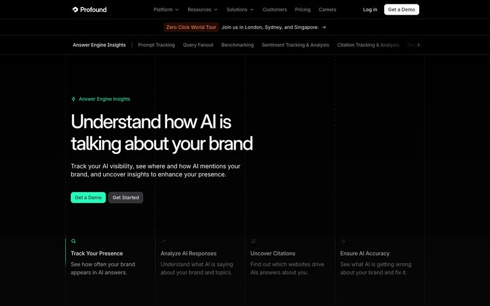Open the Customers page

coord(275,10)
